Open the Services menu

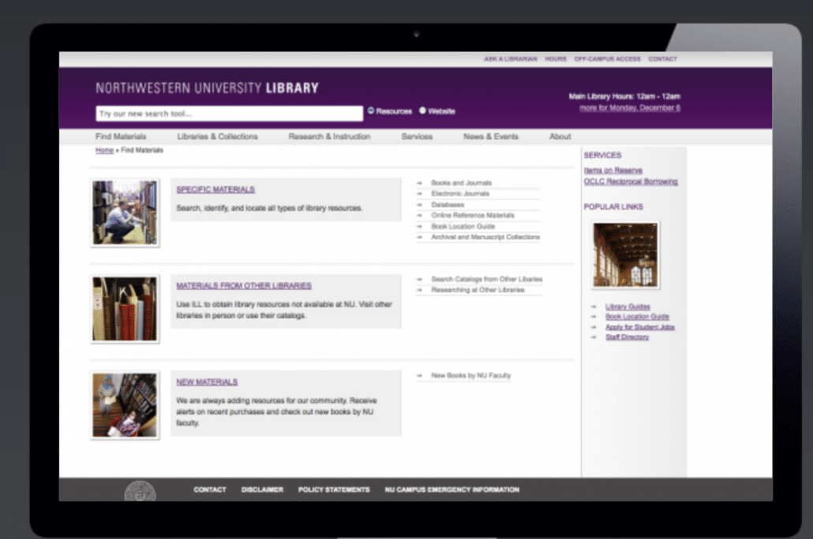pyautogui.click(x=417, y=136)
